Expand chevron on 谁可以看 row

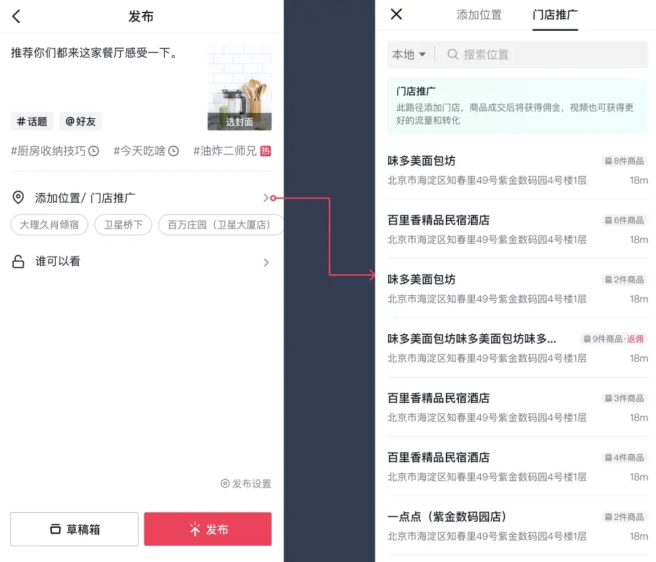(x=266, y=262)
